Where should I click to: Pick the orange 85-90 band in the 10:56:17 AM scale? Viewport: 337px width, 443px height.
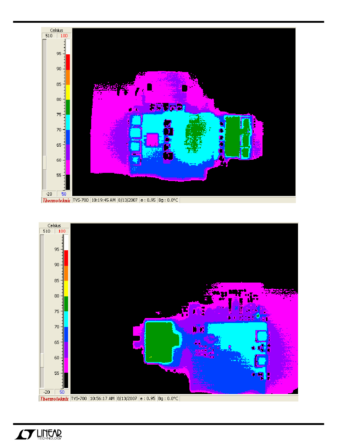coord(66,273)
